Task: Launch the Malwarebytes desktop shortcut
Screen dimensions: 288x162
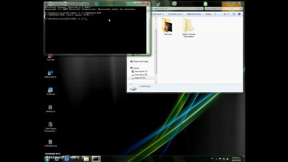Action: 50,74
